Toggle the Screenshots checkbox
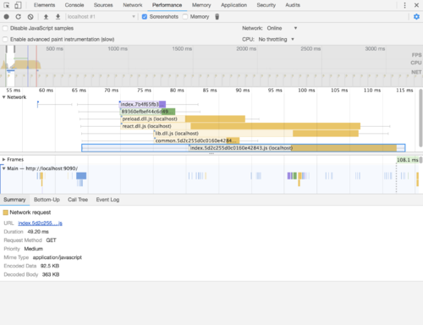 (145, 17)
